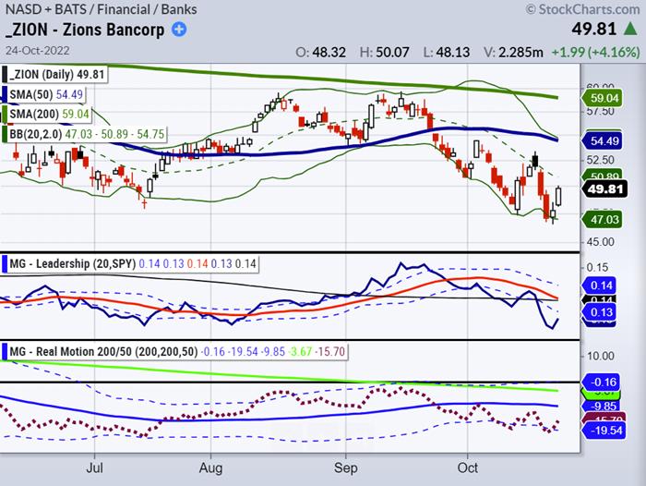The height and width of the screenshot is (486, 646).
Task: Click the -19.54 Real Motion value tag
Action: pyautogui.click(x=603, y=431)
